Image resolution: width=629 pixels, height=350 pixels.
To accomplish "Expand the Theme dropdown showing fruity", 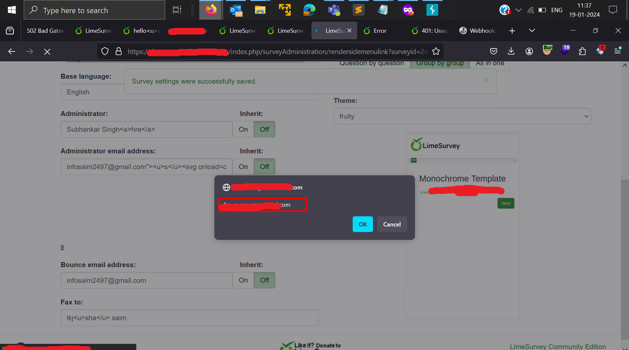I will [x=462, y=116].
